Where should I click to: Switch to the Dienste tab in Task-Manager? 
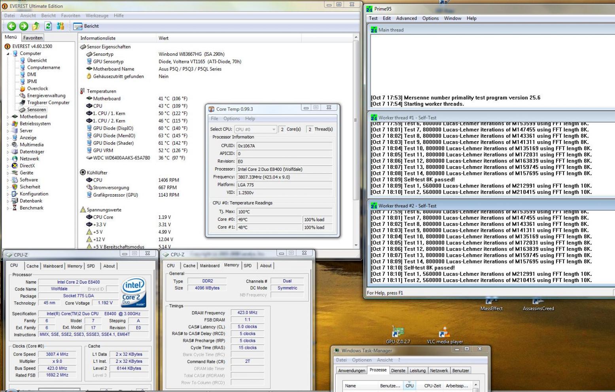398,371
